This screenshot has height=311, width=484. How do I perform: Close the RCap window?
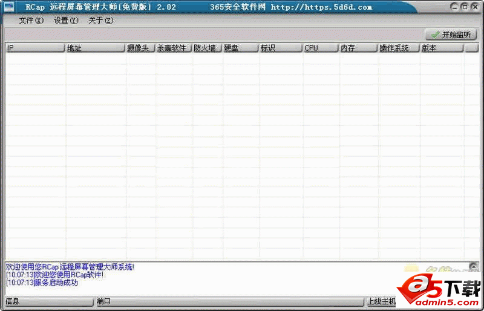(x=474, y=7)
